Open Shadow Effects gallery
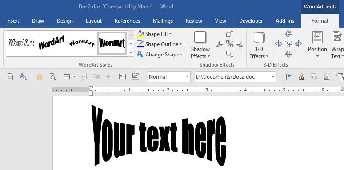The height and width of the screenshot is (170, 344). (x=200, y=45)
